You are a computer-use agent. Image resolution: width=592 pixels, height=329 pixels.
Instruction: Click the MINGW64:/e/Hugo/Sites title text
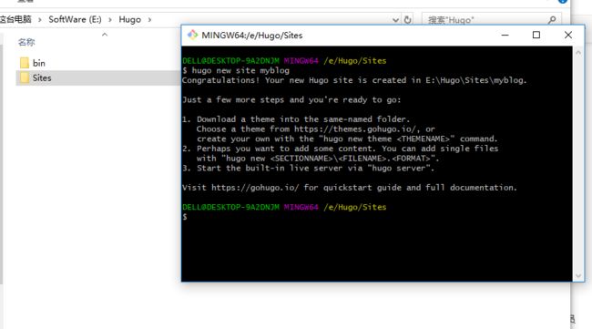click(x=251, y=36)
